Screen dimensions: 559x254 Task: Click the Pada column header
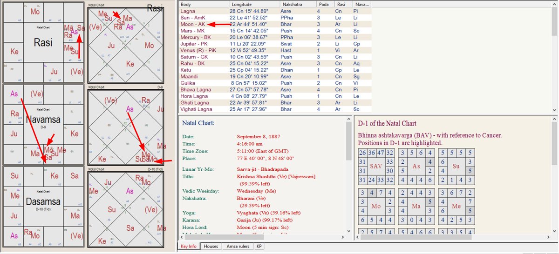click(325, 4)
